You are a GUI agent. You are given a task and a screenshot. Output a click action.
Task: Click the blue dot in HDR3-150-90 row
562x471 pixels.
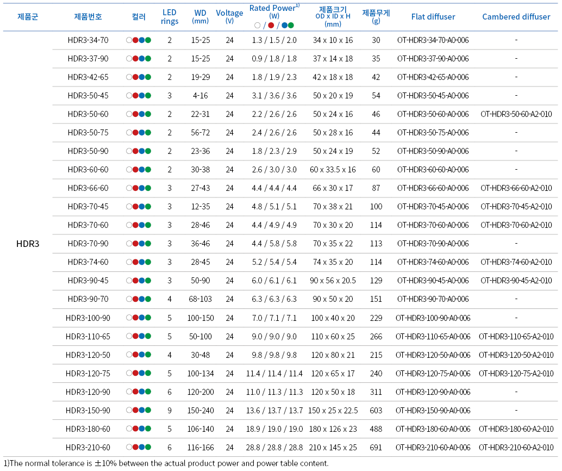(142, 410)
